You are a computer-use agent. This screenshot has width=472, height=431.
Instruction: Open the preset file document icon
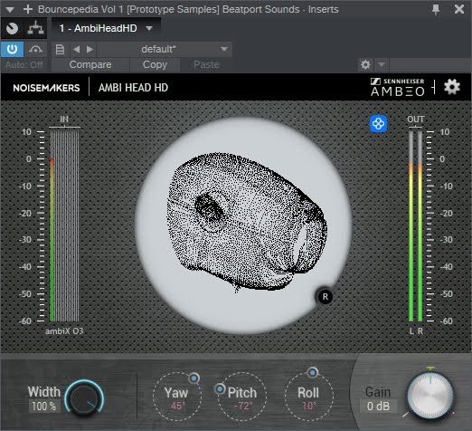click(x=60, y=49)
